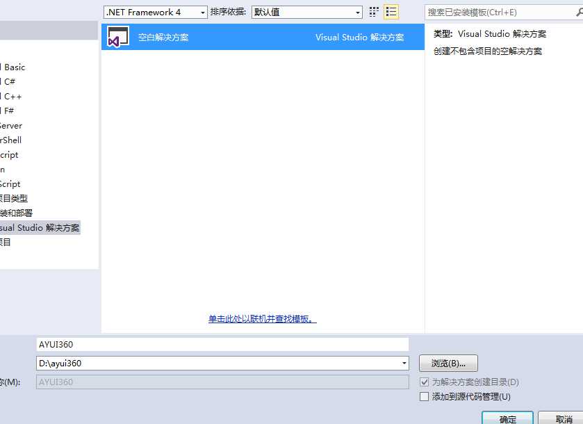Click the 浏览(B)... button
The height and width of the screenshot is (424, 583).
(448, 364)
